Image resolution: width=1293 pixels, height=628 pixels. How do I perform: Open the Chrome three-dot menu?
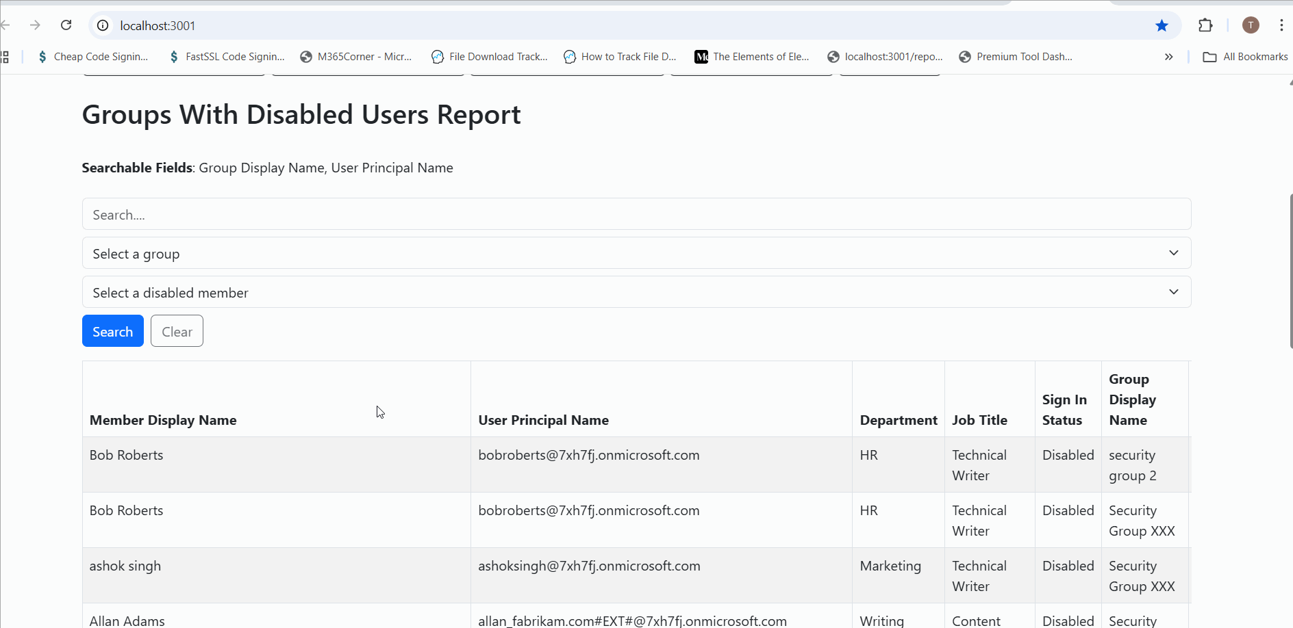pos(1281,25)
